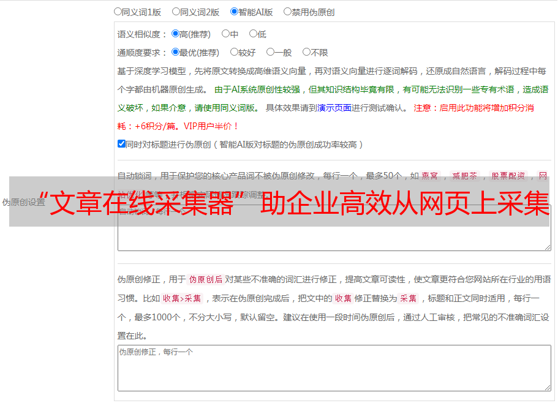558x403 pixels.
Task: Select 禁用伪原创 to disable rewriting
Action: [287, 12]
